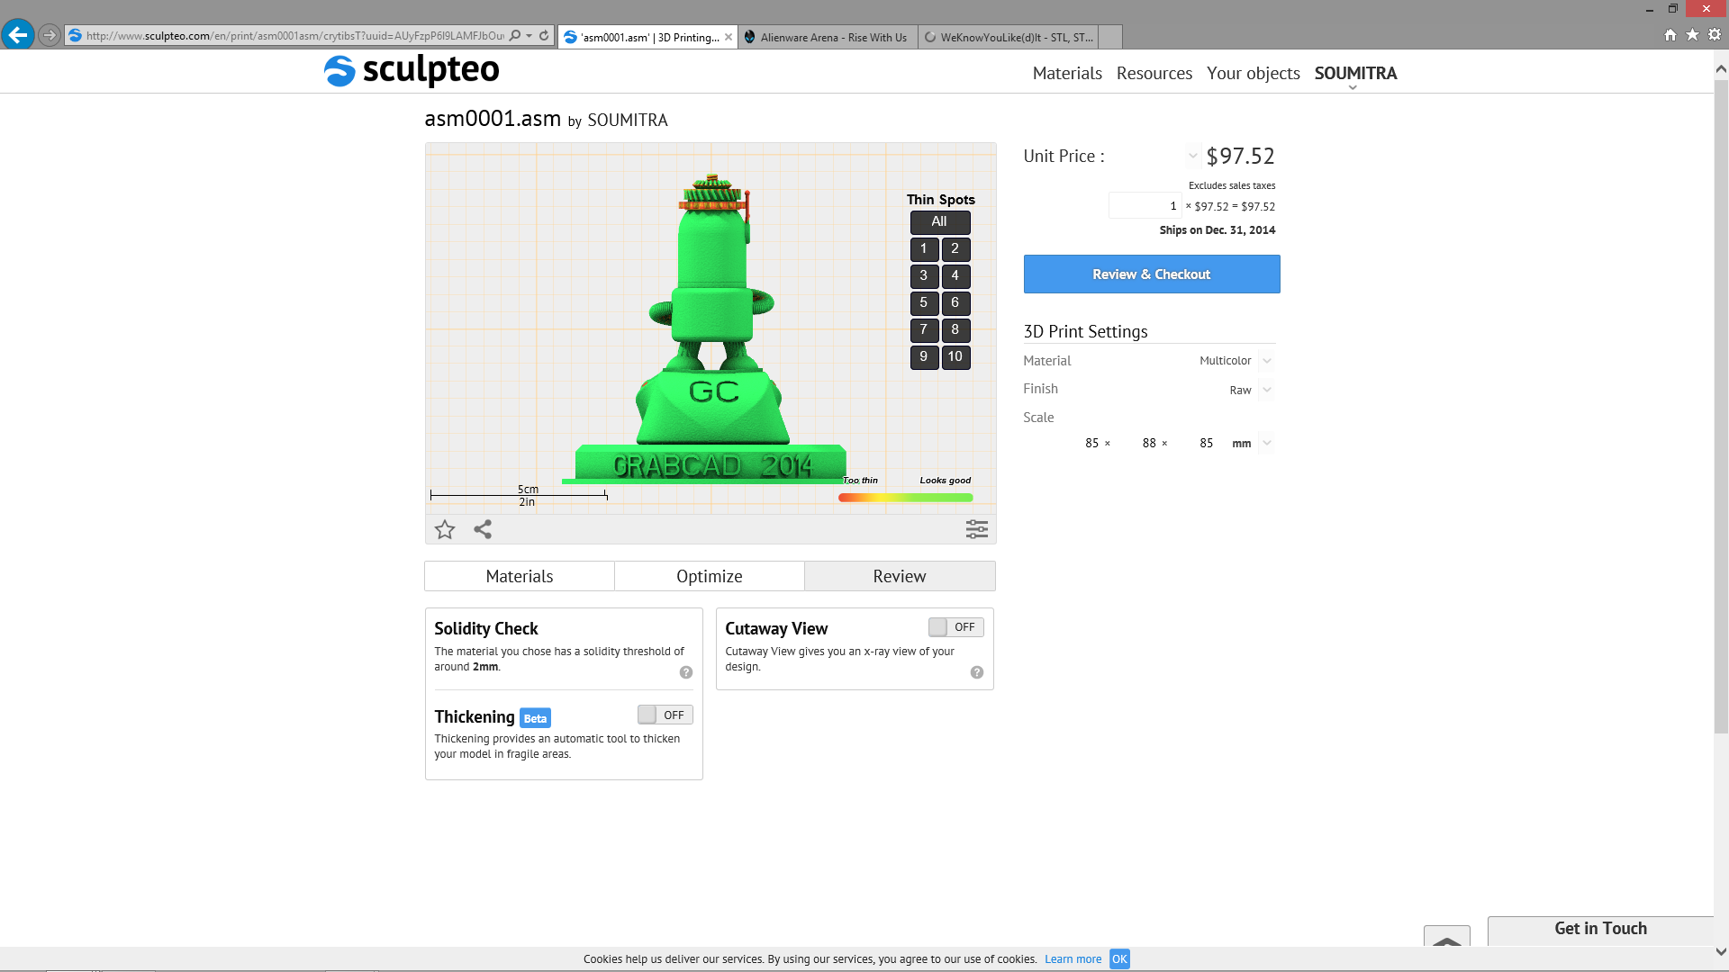The width and height of the screenshot is (1729, 972).
Task: Select thin spot 8
Action: pos(955,329)
